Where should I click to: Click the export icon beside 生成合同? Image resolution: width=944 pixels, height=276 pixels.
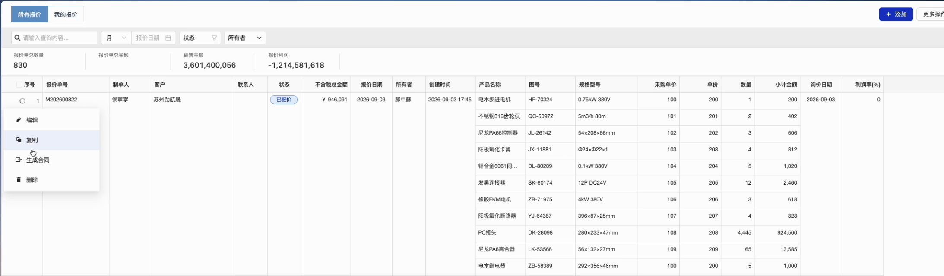(19, 160)
